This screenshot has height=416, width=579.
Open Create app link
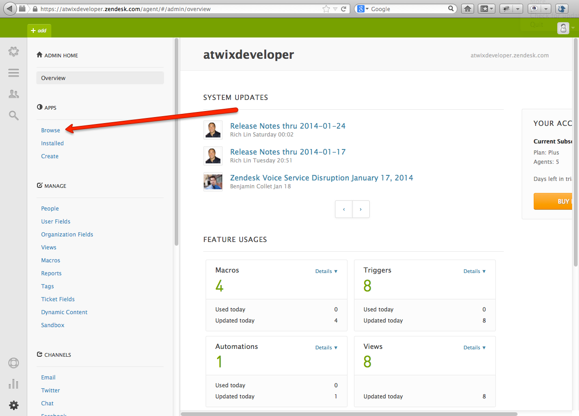click(x=49, y=156)
